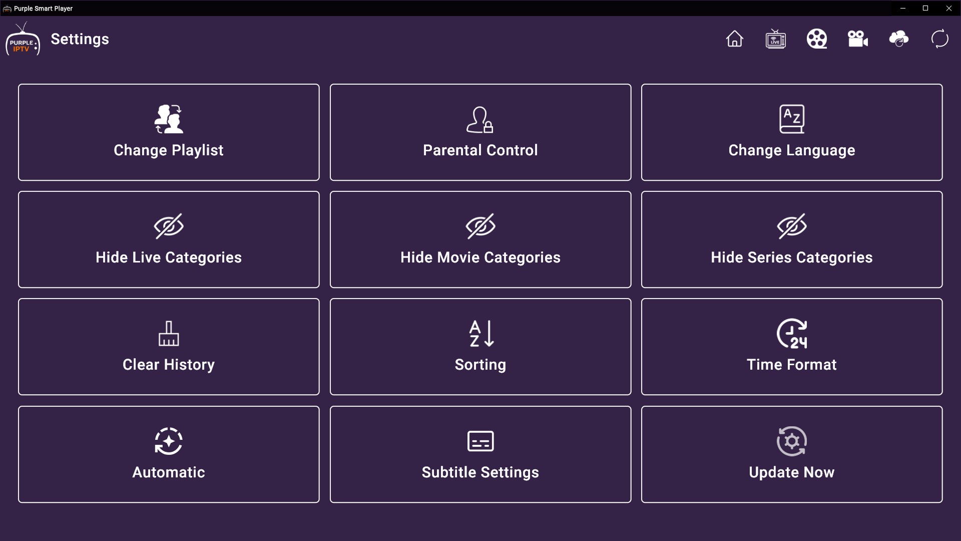Image resolution: width=961 pixels, height=541 pixels.
Task: Open the Sorting settings tile
Action: coord(480,347)
